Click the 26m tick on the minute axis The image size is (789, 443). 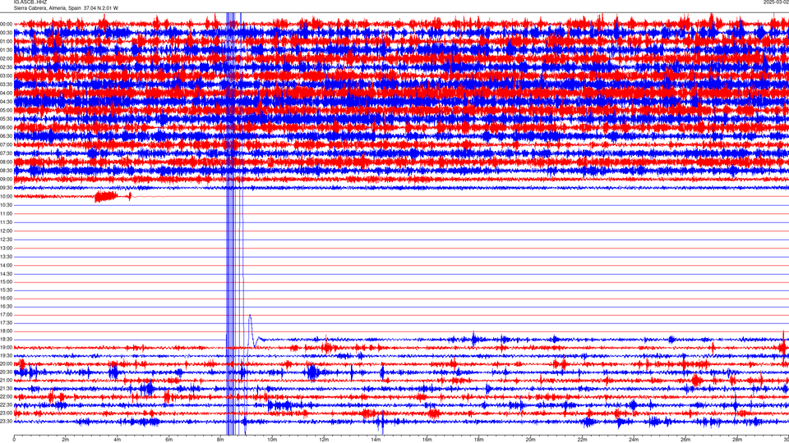685,440
